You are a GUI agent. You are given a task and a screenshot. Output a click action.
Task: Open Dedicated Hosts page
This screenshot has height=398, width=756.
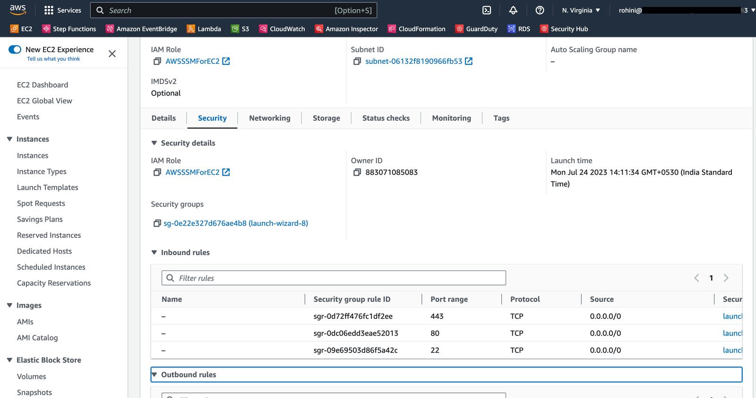pos(44,251)
